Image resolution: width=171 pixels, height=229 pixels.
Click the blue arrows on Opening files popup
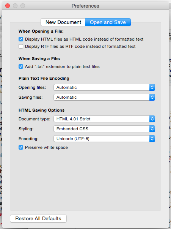[x=152, y=87]
